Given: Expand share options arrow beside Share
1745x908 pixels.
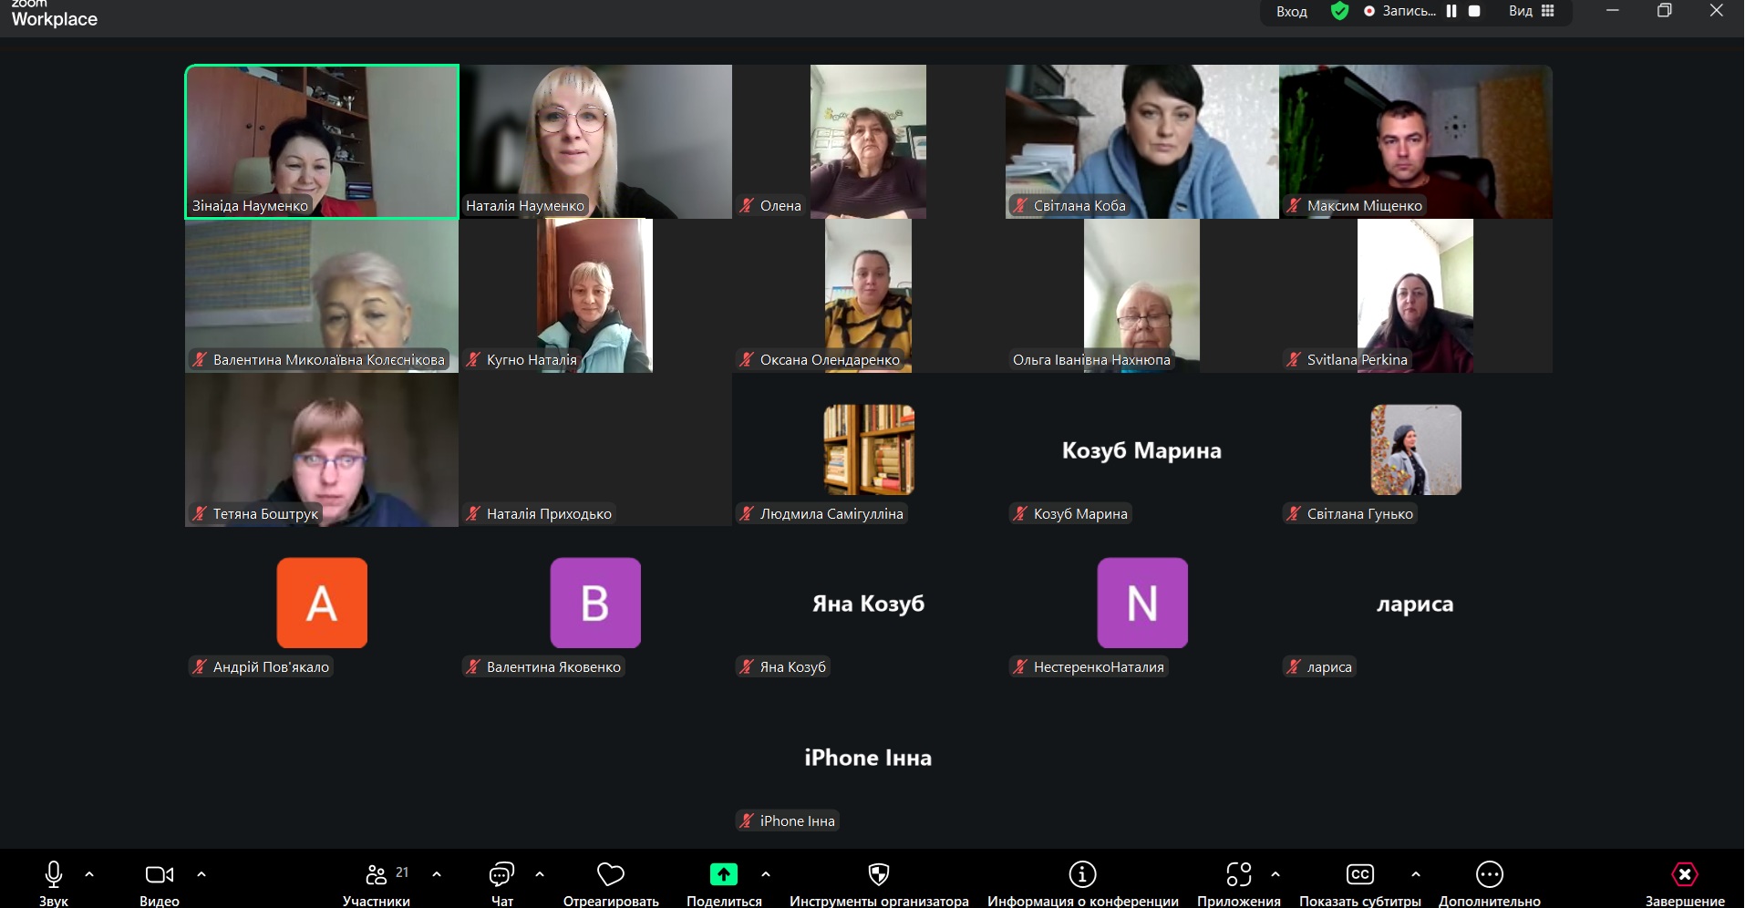Looking at the screenshot, I should 766,874.
